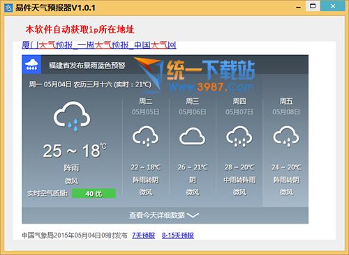Click the green air quality 40 badge

tap(94, 194)
